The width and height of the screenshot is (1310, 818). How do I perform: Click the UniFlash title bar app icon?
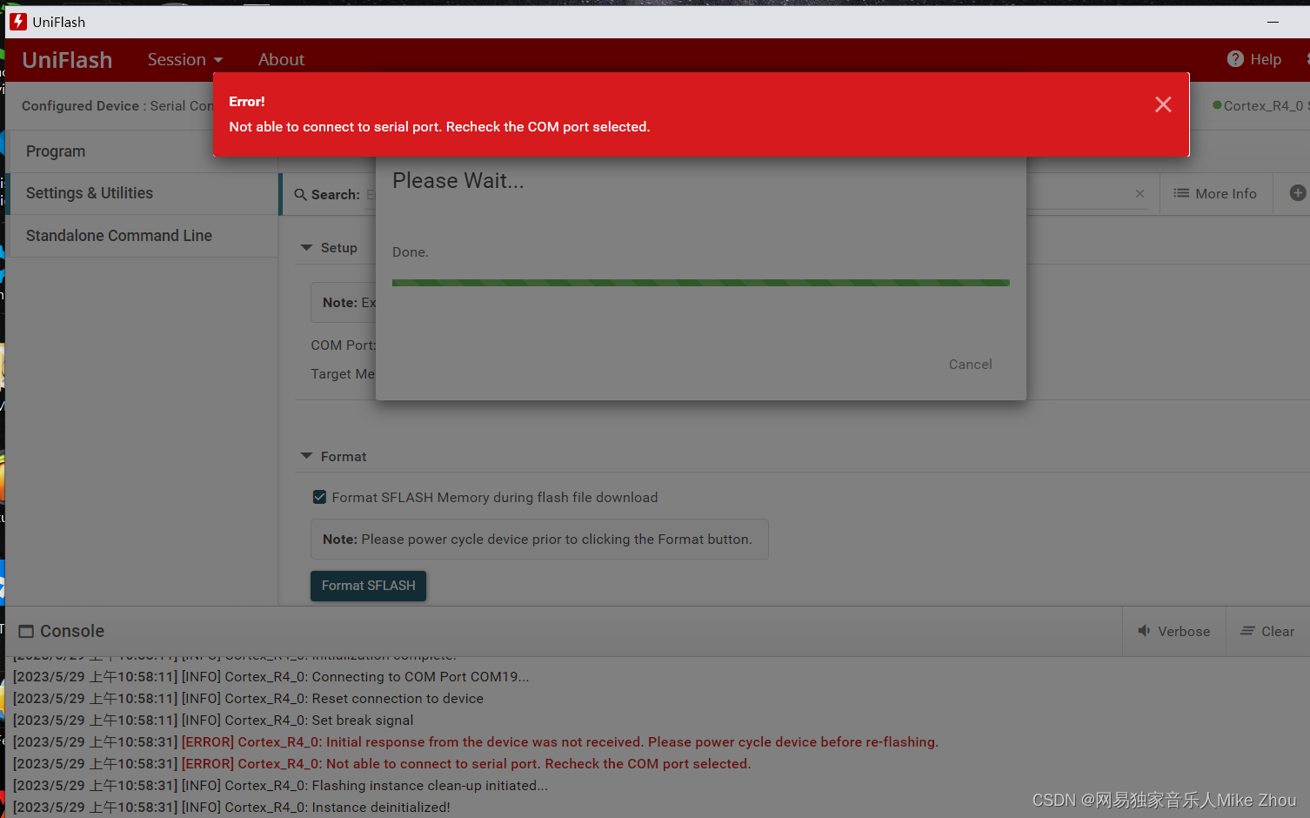[18, 22]
